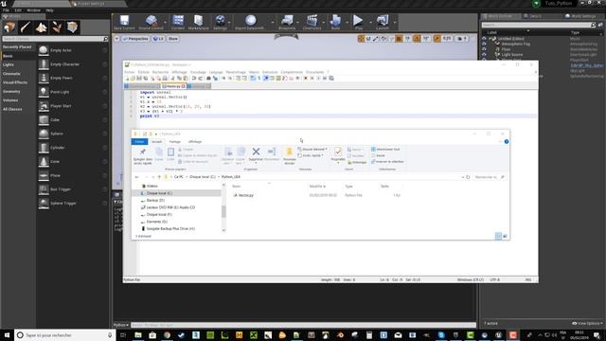
Task: Open the Lit view mode dropdown
Action: [x=158, y=39]
